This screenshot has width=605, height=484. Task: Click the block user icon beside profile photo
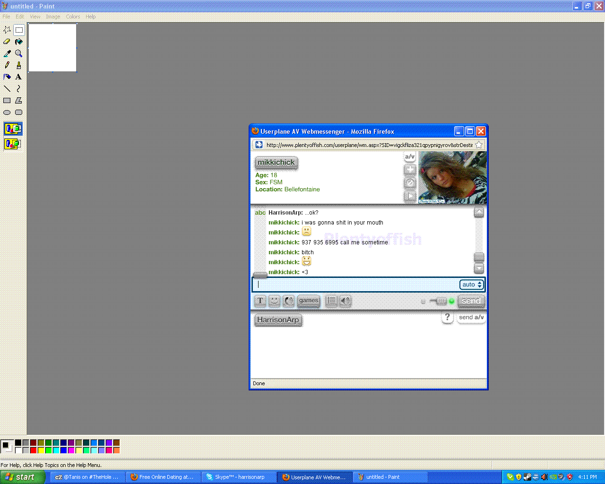[x=410, y=182]
